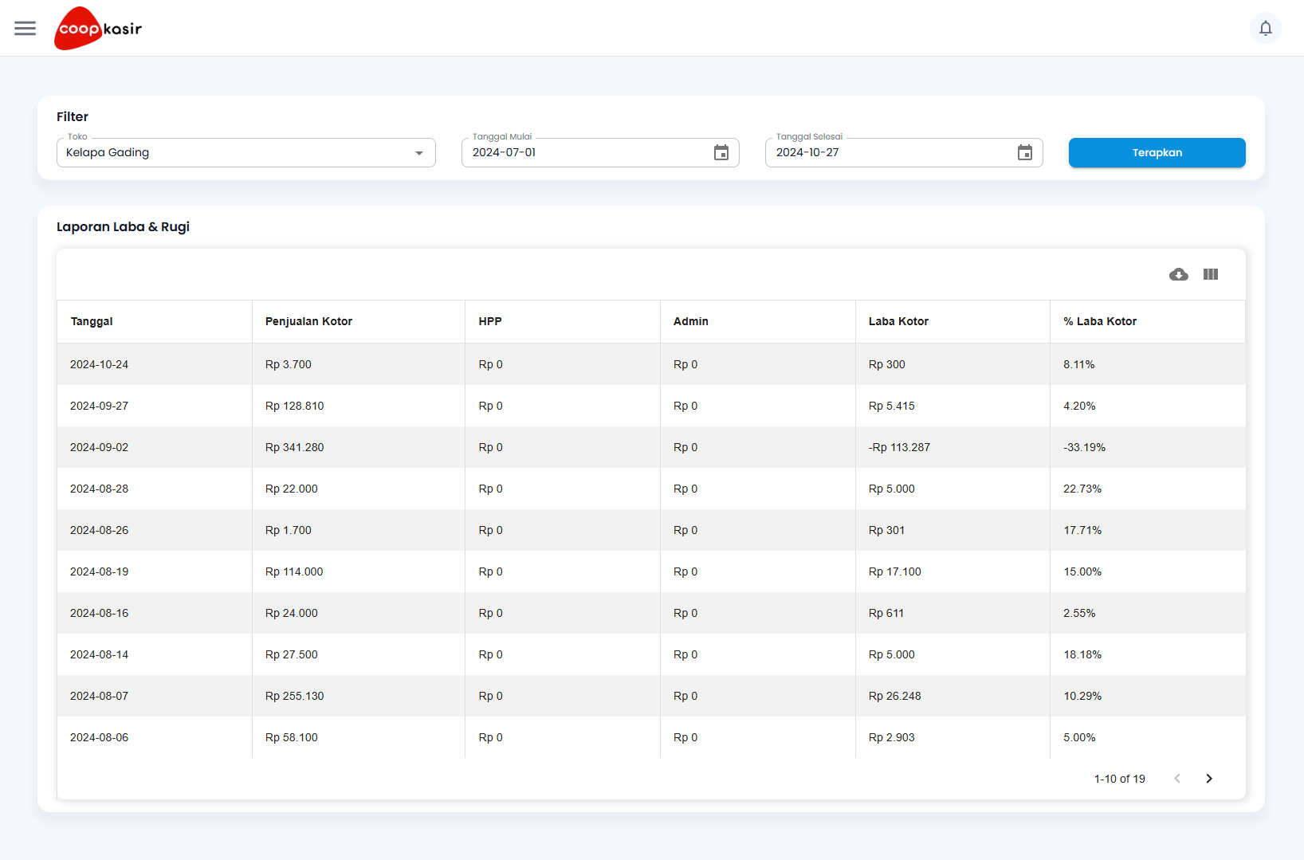
Task: Go to next page of table
Action: click(x=1208, y=779)
